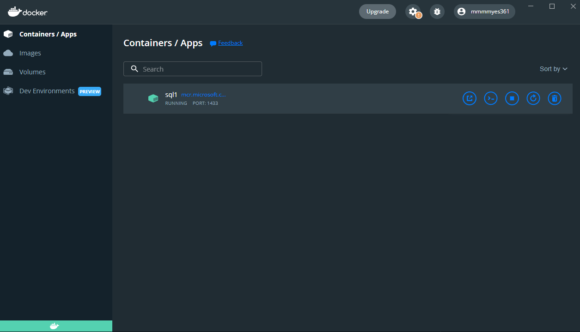The width and height of the screenshot is (580, 332).
Task: Click the Upgrade button
Action: (377, 11)
